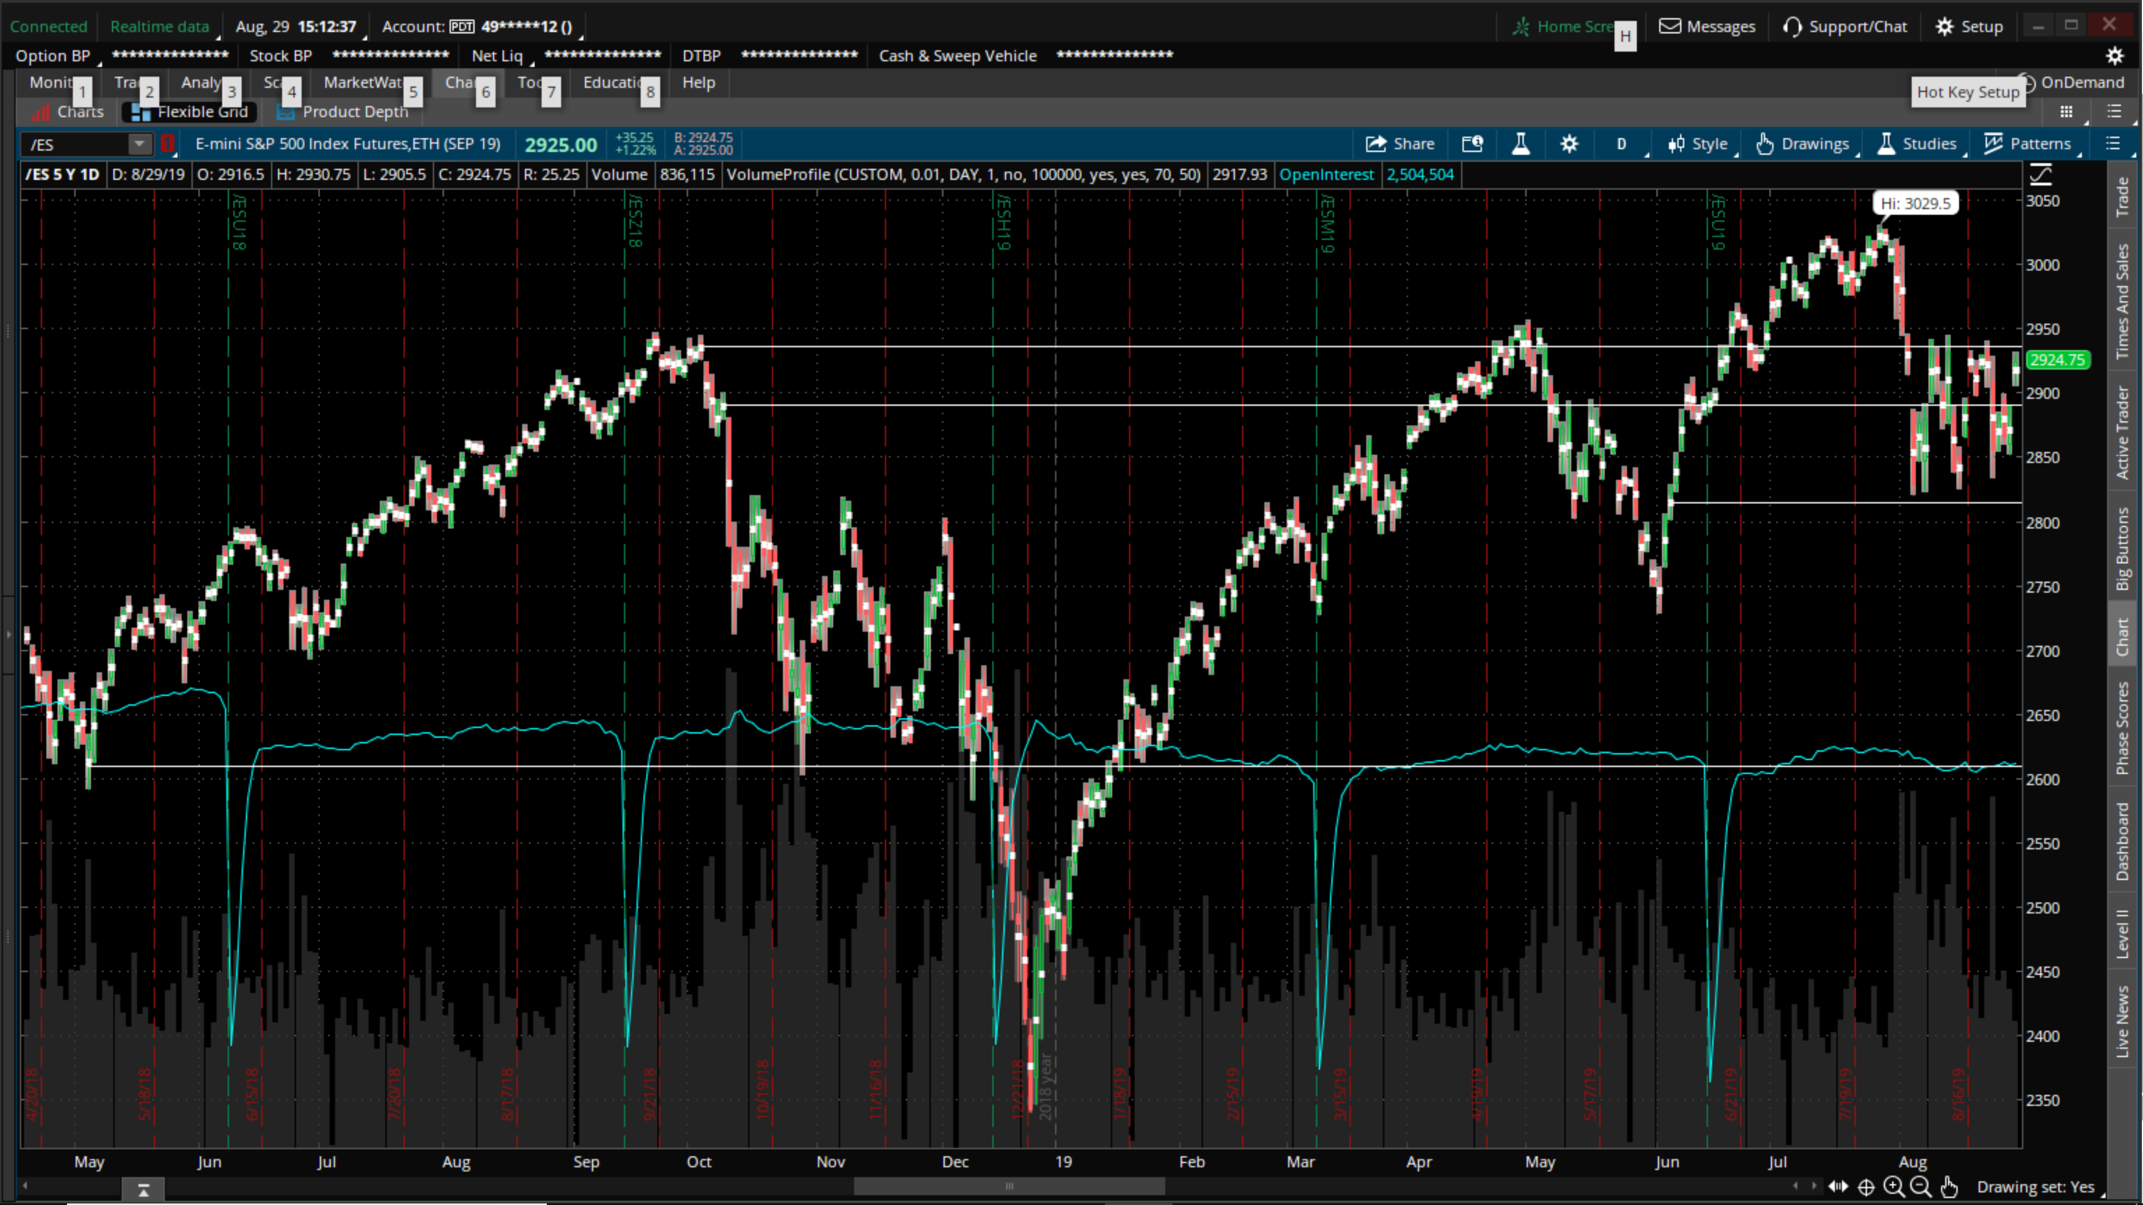Switch to Monitor main tab

coord(51,83)
